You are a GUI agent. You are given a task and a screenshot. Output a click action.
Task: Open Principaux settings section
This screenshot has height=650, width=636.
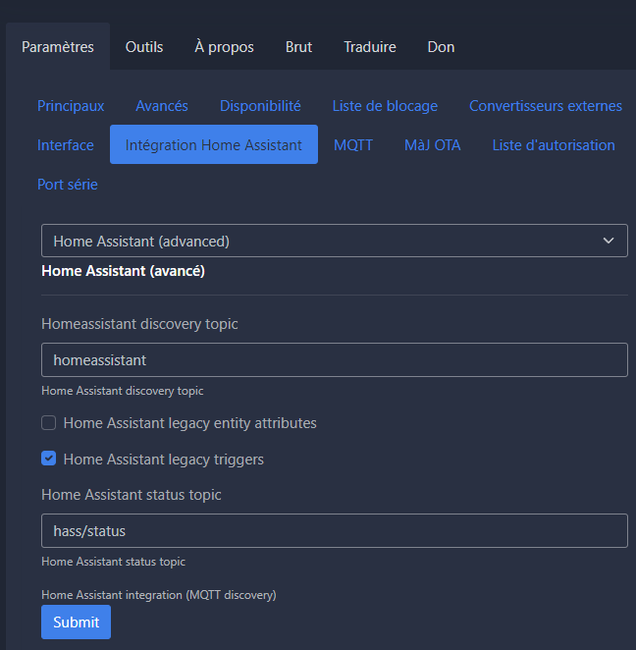click(71, 106)
